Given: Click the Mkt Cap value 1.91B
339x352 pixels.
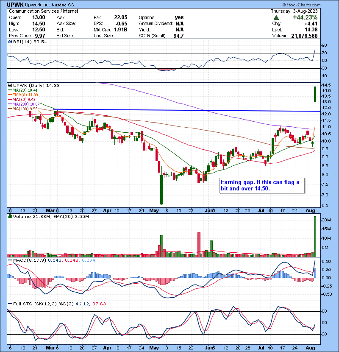Looking at the screenshot, I should pyautogui.click(x=120, y=30).
